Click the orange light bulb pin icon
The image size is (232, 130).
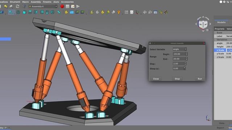[x=119, y=12]
